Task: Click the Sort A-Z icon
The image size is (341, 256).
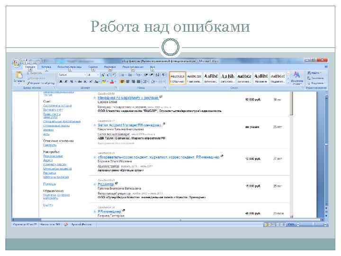Action: click(x=157, y=75)
